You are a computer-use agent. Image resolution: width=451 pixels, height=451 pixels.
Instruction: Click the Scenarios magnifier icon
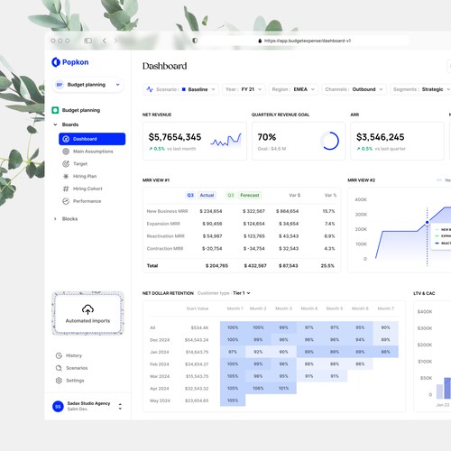(x=59, y=368)
